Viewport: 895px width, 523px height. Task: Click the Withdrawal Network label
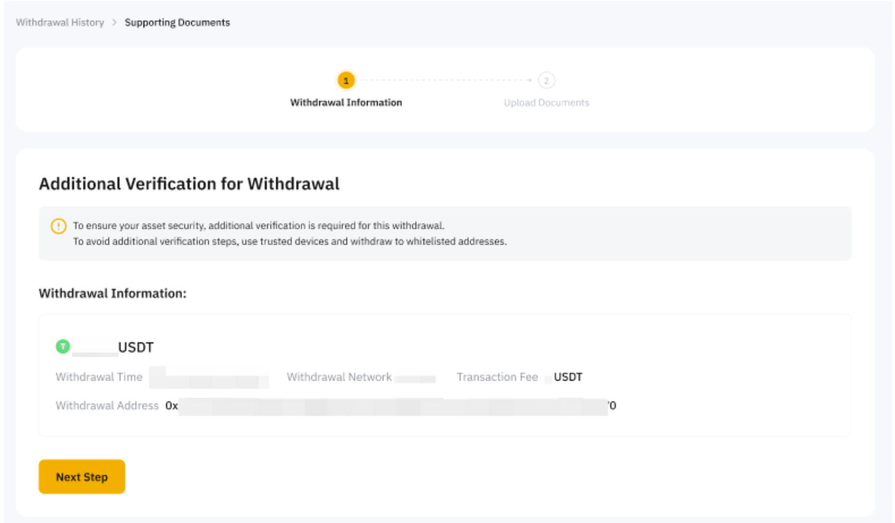pyautogui.click(x=339, y=377)
